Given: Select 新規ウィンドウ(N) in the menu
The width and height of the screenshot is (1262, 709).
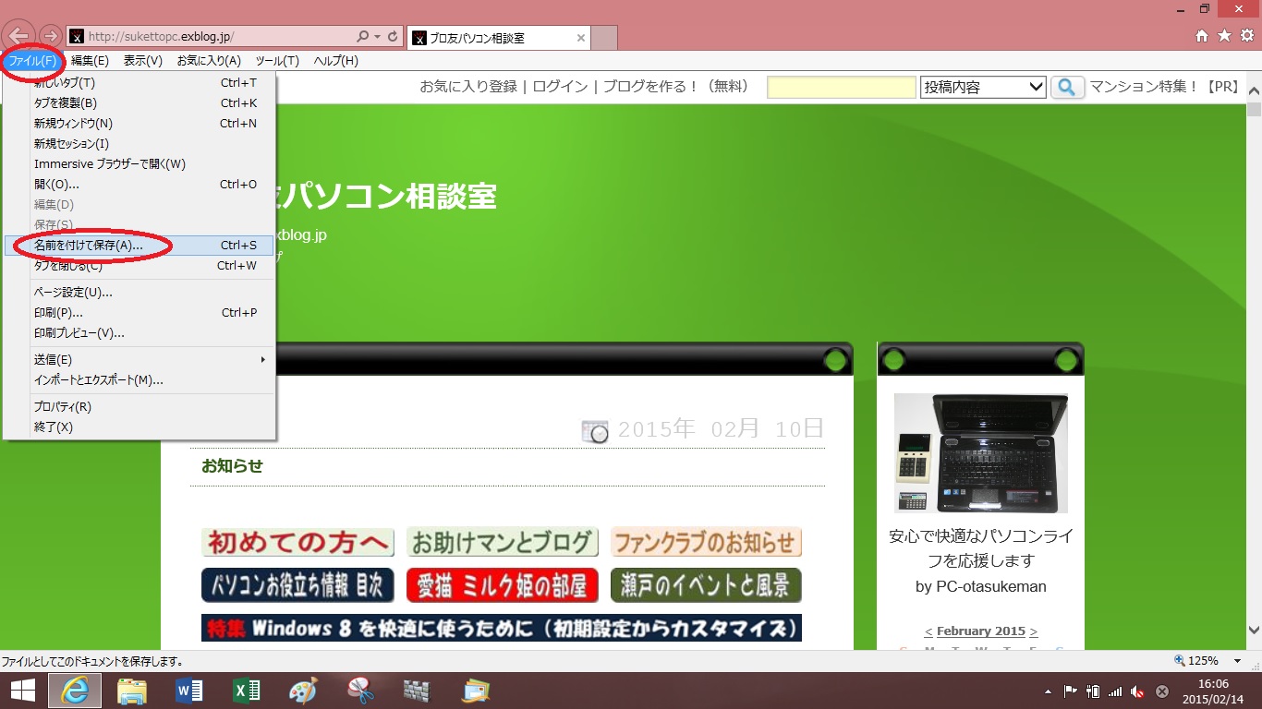Looking at the screenshot, I should click(140, 124).
